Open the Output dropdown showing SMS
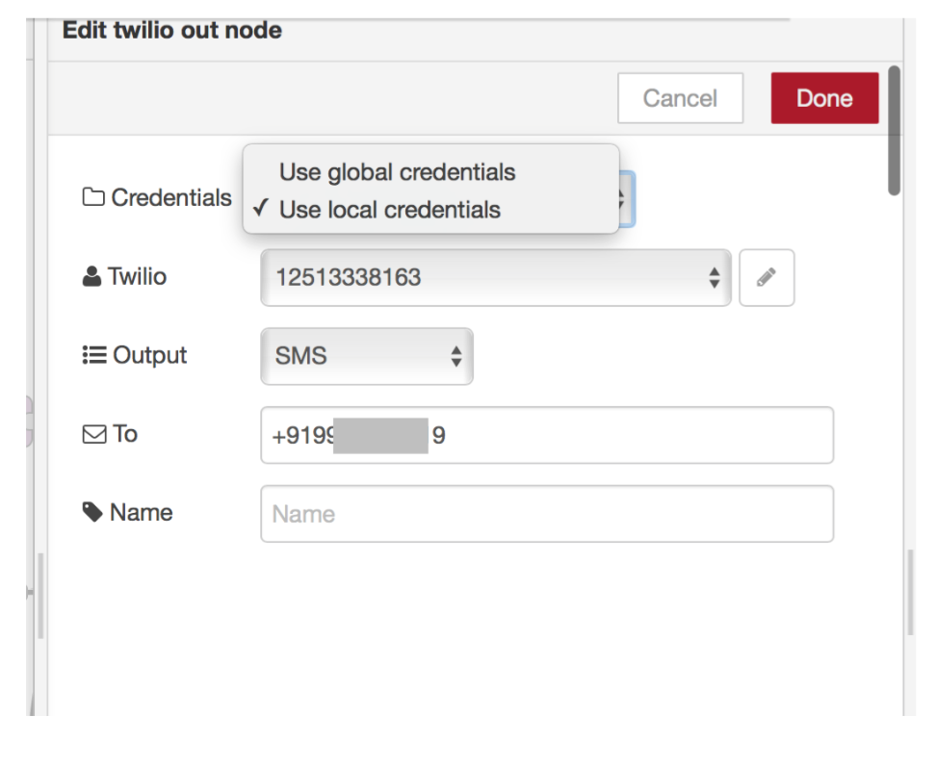936x768 pixels. click(367, 355)
